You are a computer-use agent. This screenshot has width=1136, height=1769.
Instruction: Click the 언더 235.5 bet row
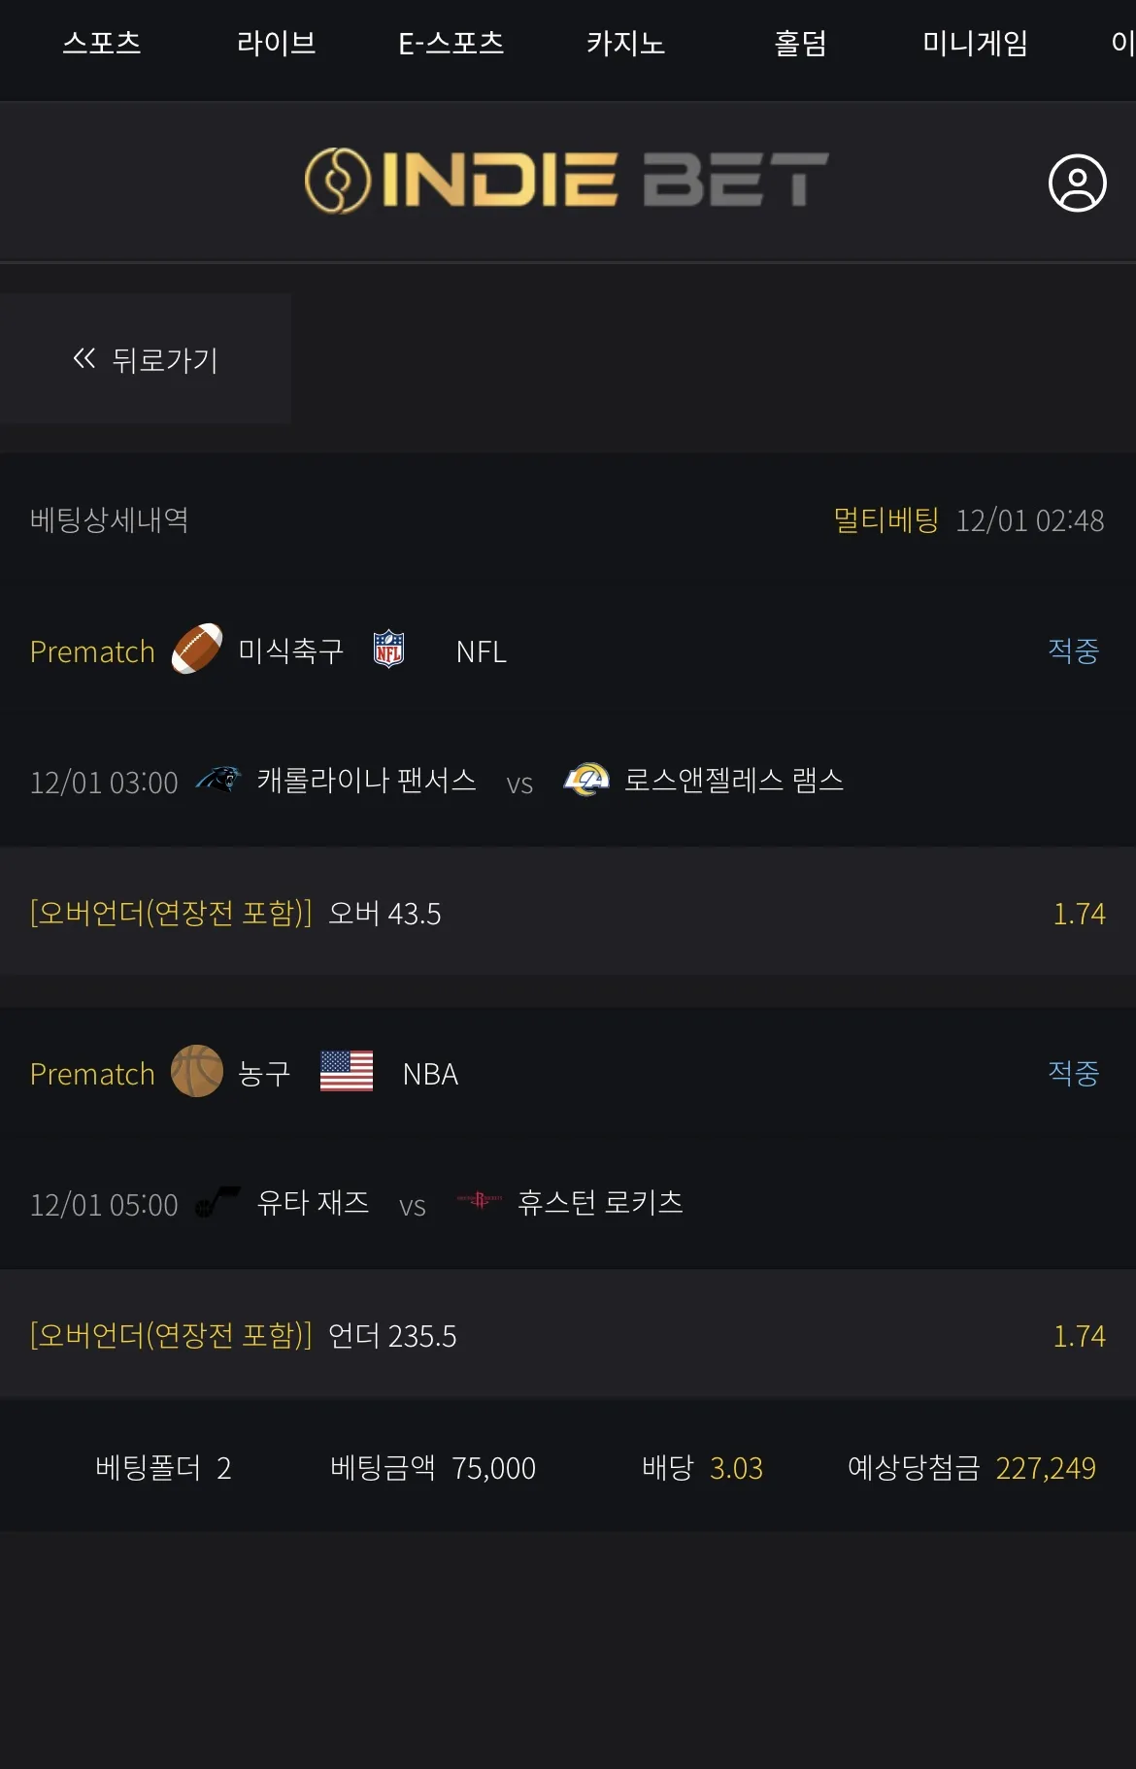tap(568, 1334)
